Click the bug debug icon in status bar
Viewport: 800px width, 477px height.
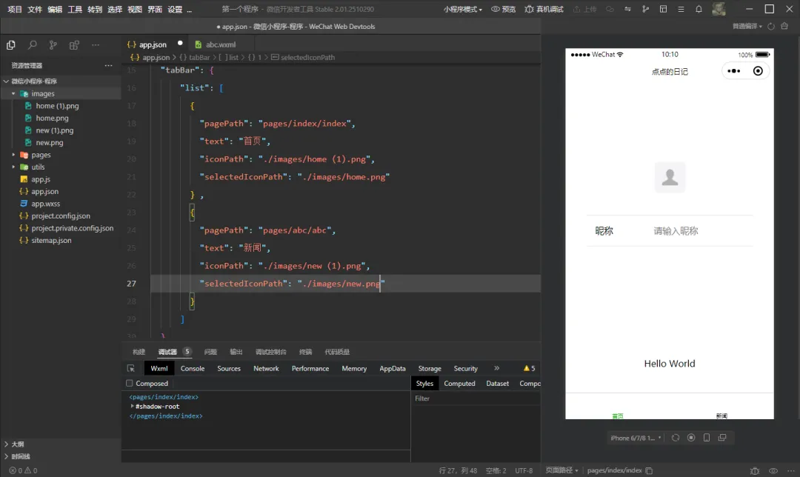tap(755, 470)
